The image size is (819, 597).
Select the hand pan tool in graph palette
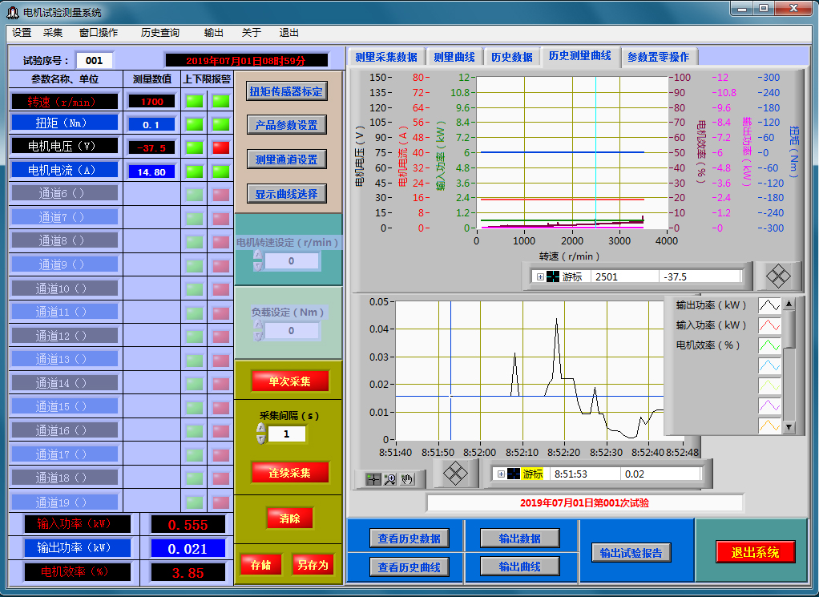coord(407,479)
